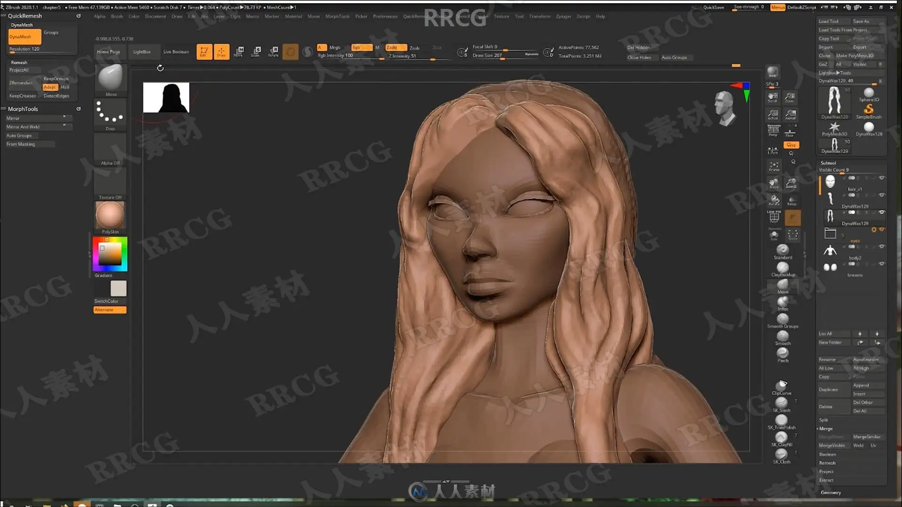The width and height of the screenshot is (902, 507).
Task: Toggle Perspective distortion button
Action: coord(773,131)
